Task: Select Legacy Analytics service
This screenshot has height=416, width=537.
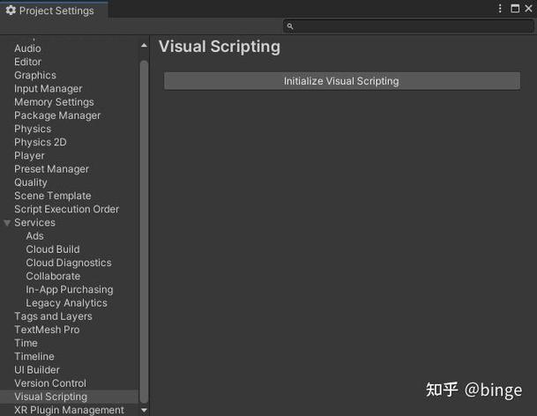Action: click(67, 302)
